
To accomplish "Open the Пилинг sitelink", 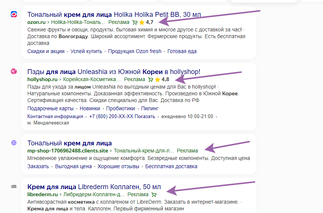I will click(x=150, y=108).
